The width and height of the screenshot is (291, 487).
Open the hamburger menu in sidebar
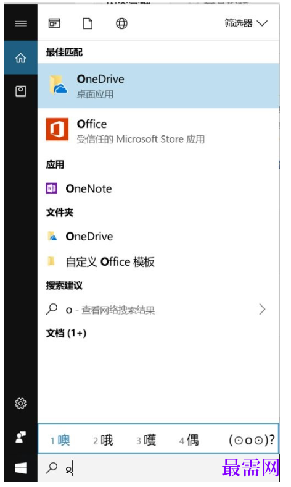(x=21, y=23)
